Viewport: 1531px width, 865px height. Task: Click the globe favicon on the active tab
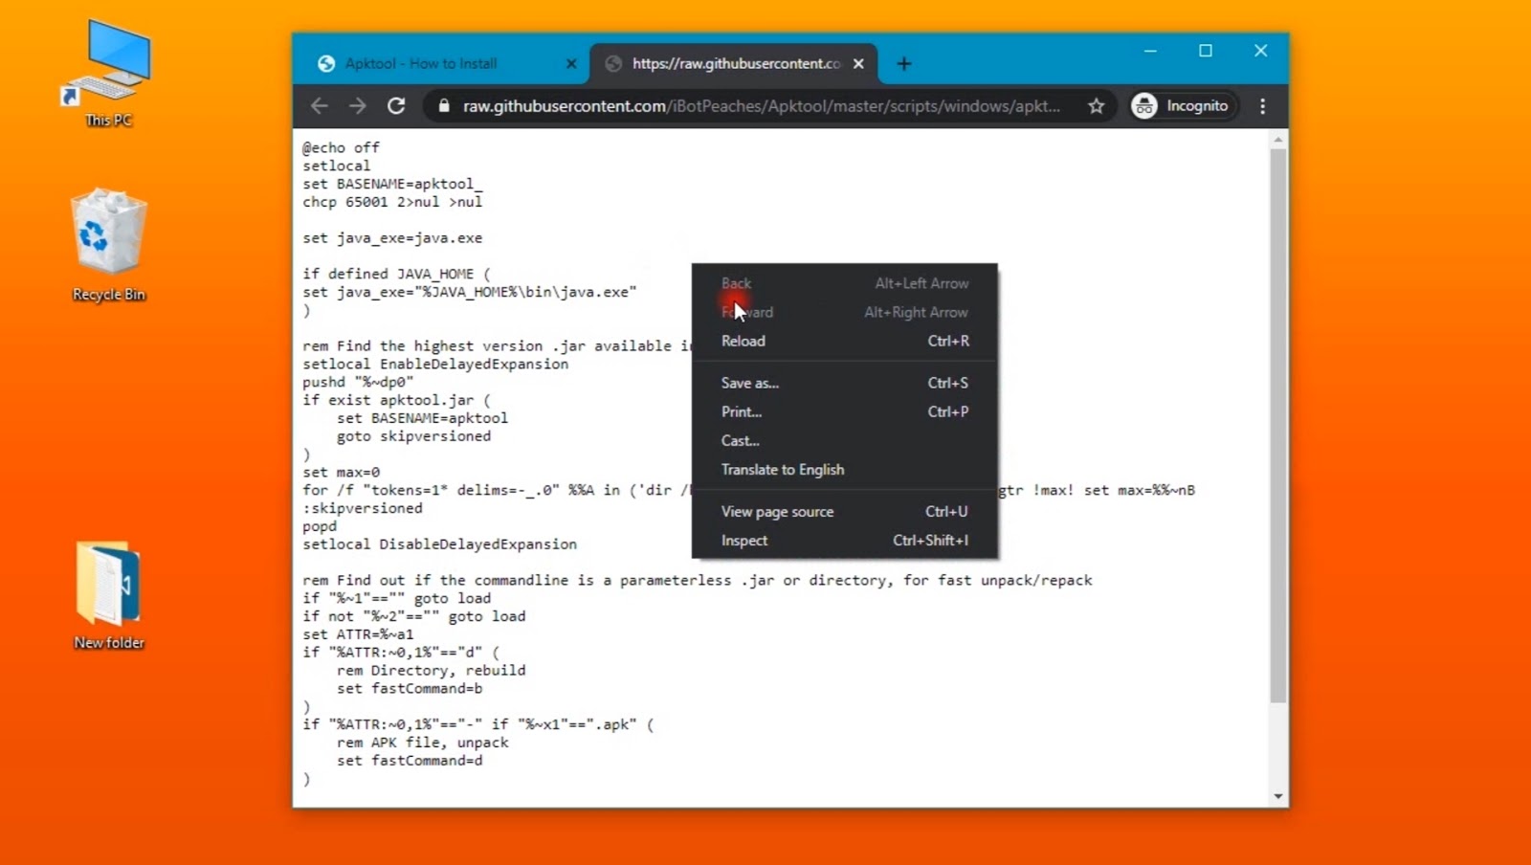click(612, 63)
